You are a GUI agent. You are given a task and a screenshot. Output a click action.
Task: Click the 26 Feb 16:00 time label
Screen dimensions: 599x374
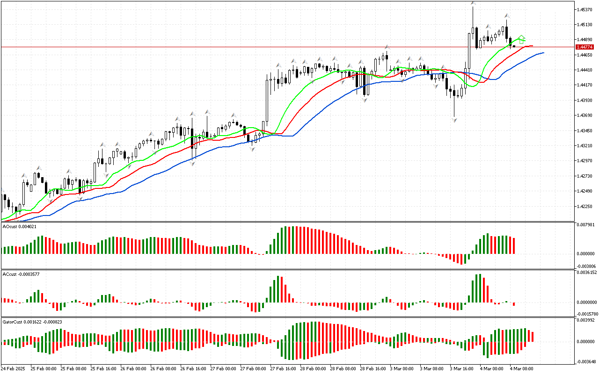193,368
